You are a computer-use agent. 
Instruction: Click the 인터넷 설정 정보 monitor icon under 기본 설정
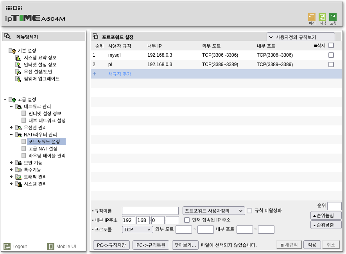tap(18, 65)
